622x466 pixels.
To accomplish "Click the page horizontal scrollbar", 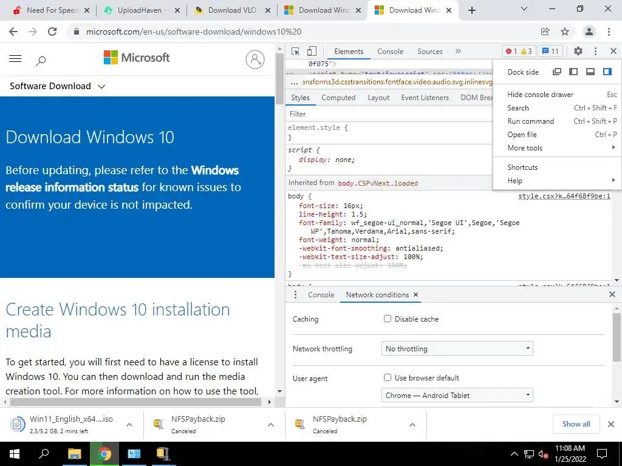I will click(135, 402).
